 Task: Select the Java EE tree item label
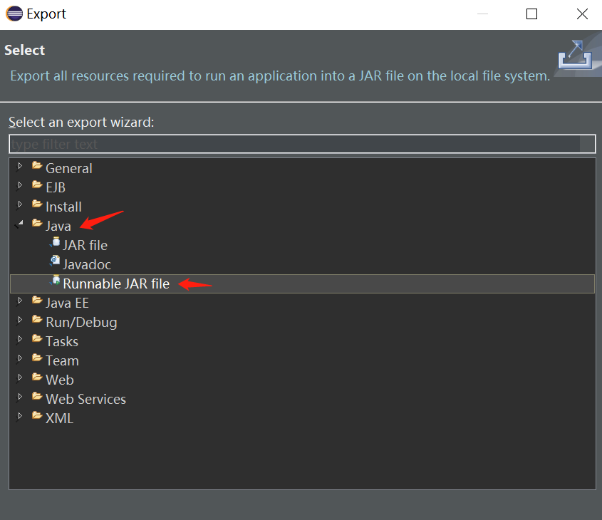point(67,303)
